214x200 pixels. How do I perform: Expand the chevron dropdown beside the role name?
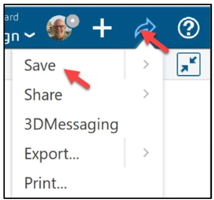coord(30,35)
